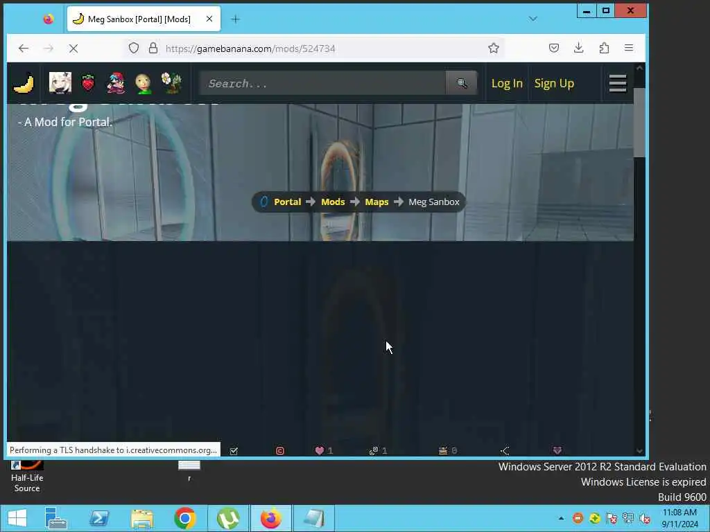The height and width of the screenshot is (532, 710).
Task: Close the Meg Sanbox tab
Action: [x=209, y=19]
